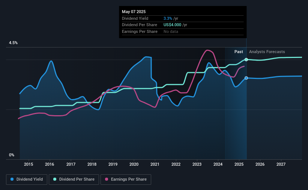Click the tooltip Dividend Per Share row label
This screenshot has width=308, height=190.
pyautogui.click(x=140, y=25)
